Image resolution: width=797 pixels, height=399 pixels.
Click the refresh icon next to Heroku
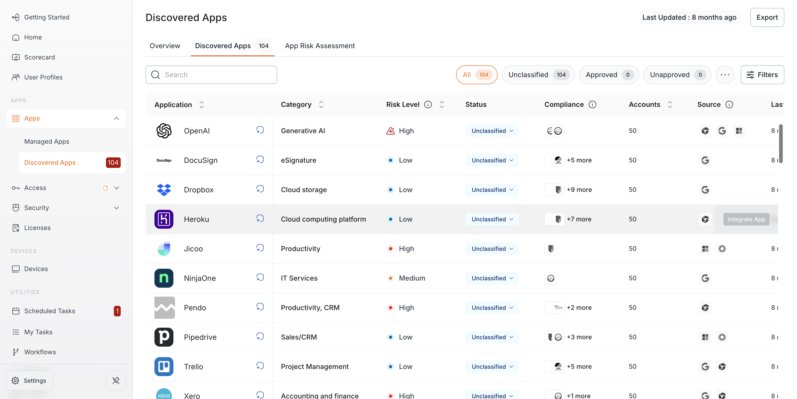click(x=260, y=218)
